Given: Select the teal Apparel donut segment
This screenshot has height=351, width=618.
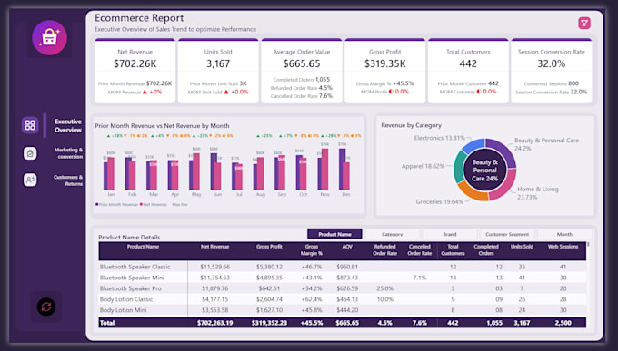Looking at the screenshot, I should (x=459, y=167).
